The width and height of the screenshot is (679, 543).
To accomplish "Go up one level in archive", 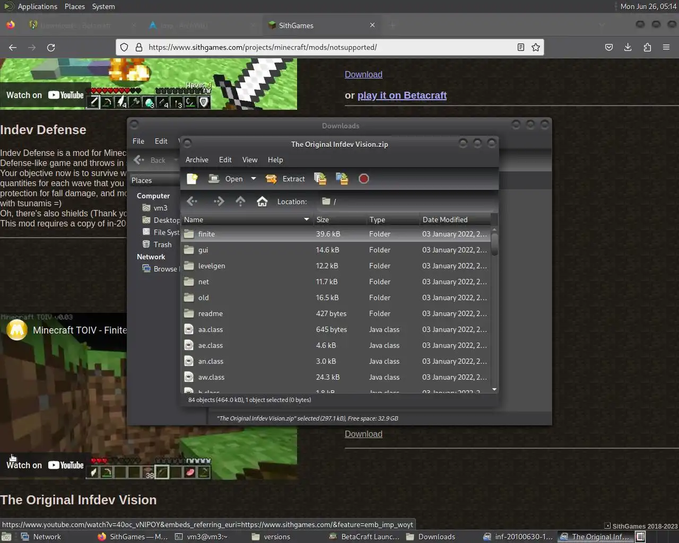I will pos(240,201).
